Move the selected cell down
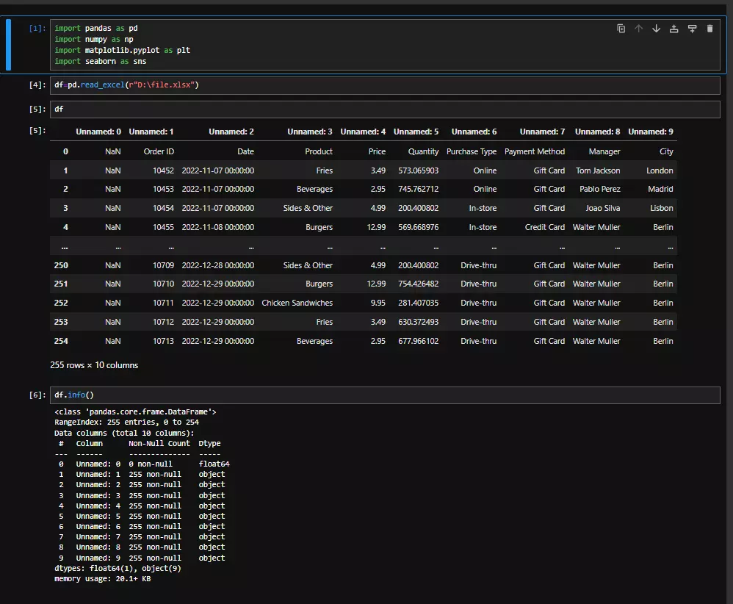This screenshot has width=733, height=604. (656, 29)
